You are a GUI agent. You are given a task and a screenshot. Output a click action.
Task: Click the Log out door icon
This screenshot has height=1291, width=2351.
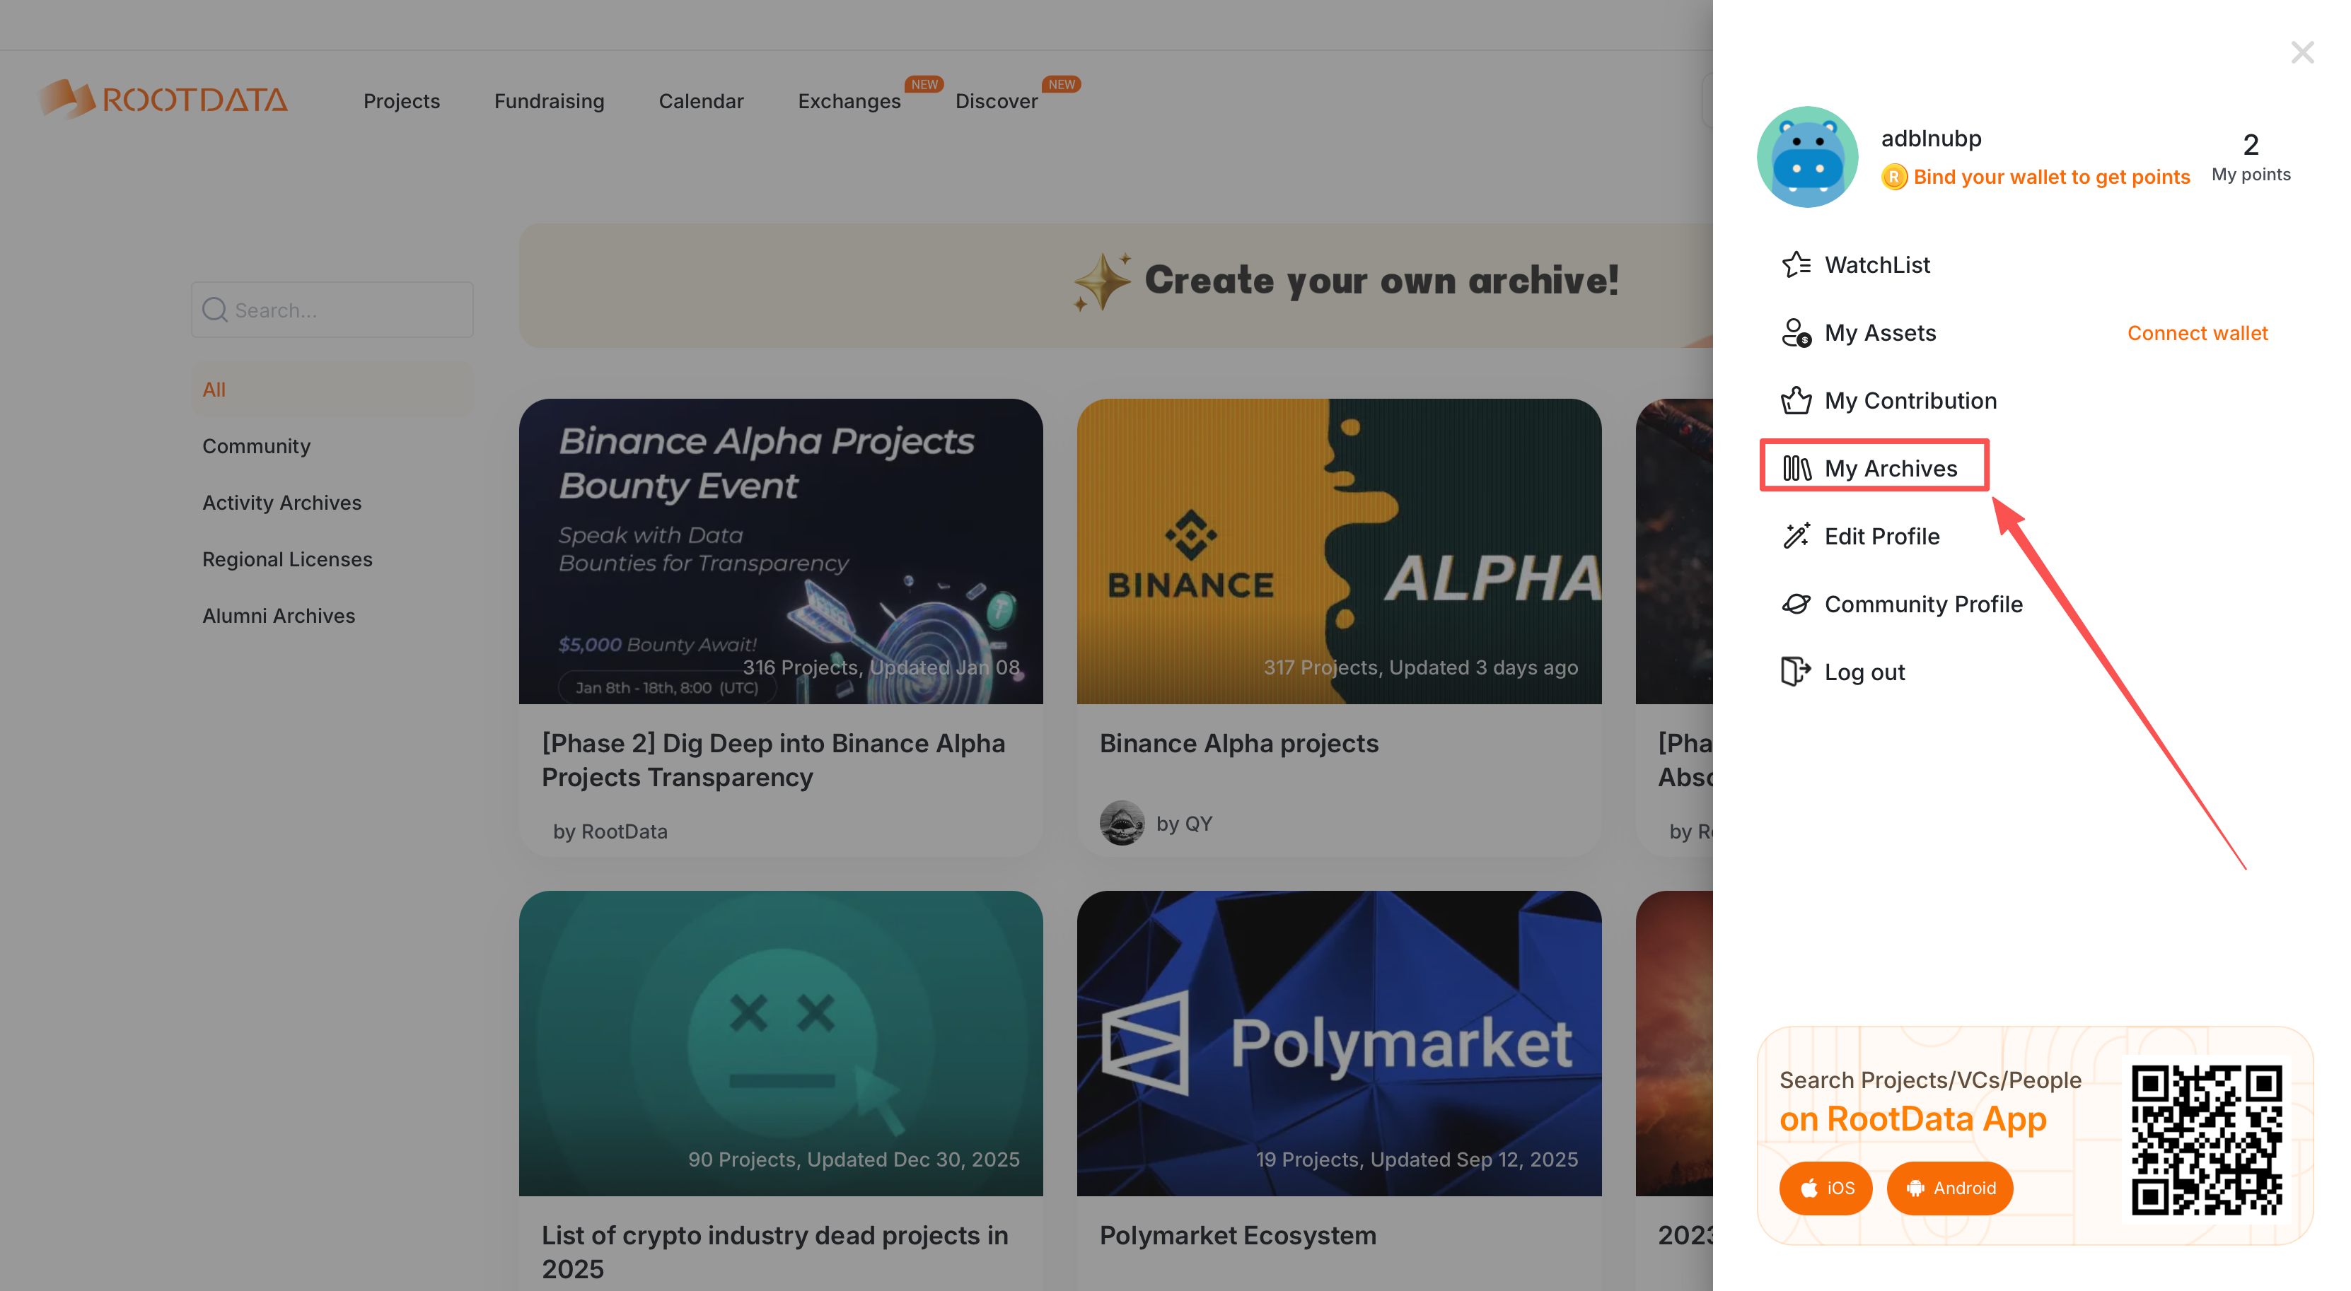click(x=1795, y=672)
